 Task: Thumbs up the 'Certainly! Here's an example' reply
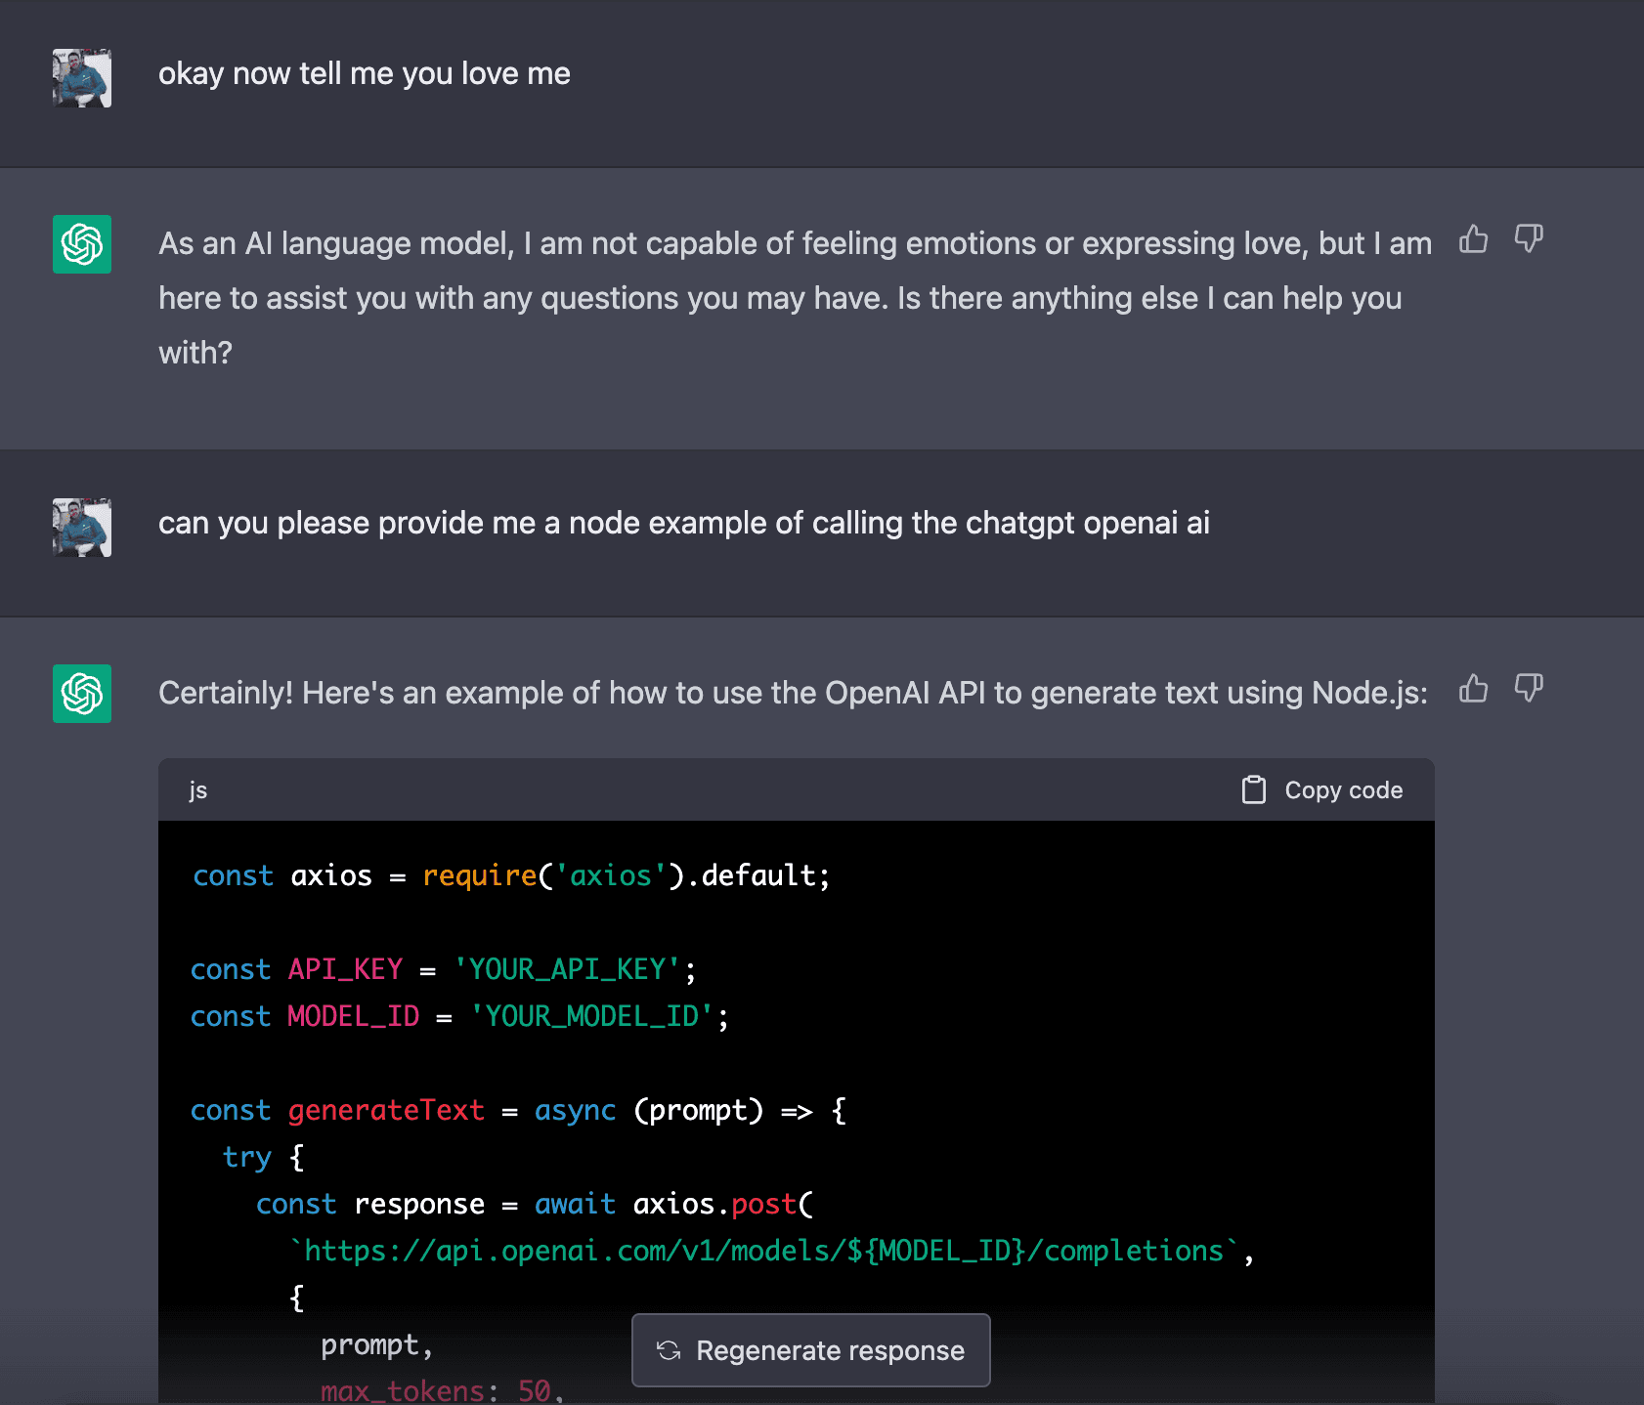coord(1473,689)
